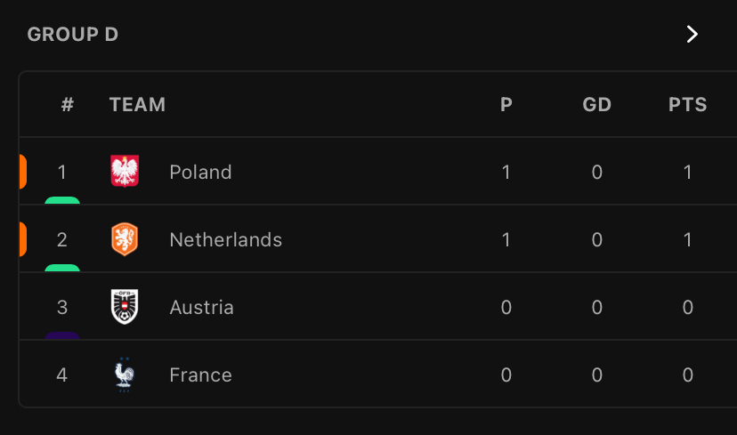
Task: Open the Netherlands team page
Action: coord(225,239)
